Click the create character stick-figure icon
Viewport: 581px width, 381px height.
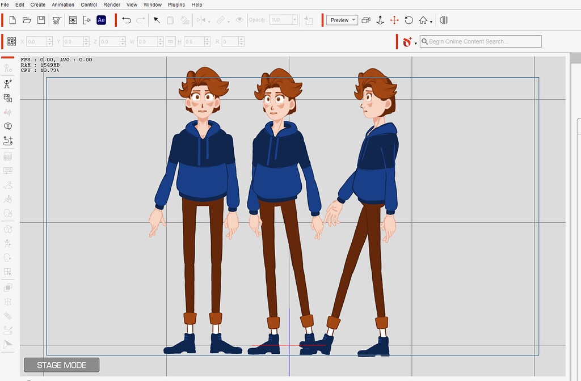pos(8,84)
